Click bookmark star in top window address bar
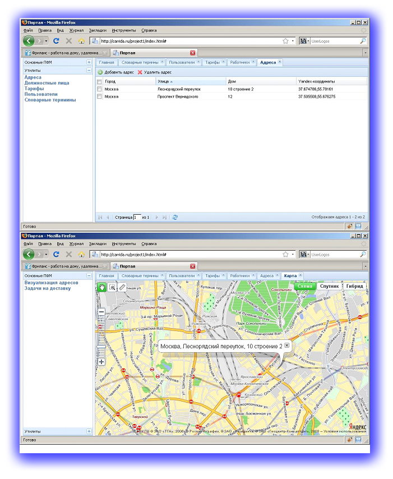 coord(285,41)
